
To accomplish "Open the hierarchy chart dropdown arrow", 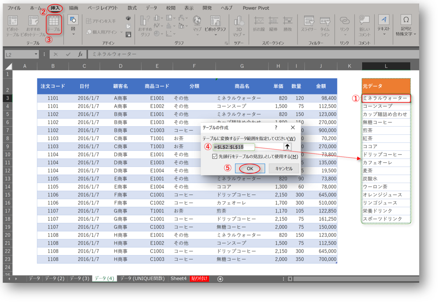I will (x=174, y=18).
